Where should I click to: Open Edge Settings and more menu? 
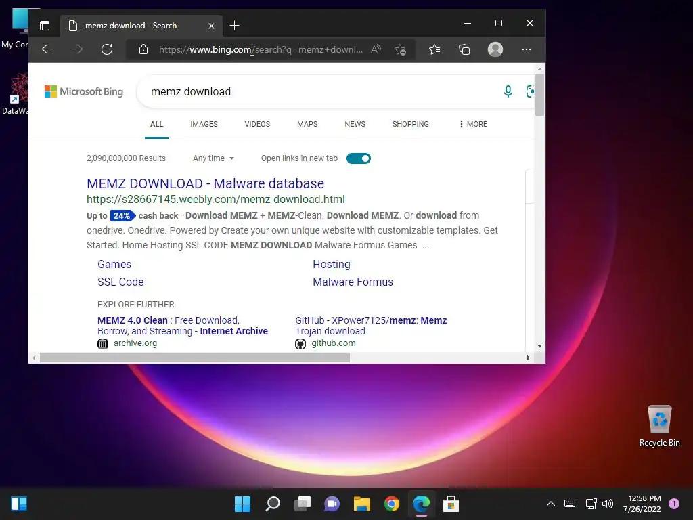pyautogui.click(x=526, y=49)
